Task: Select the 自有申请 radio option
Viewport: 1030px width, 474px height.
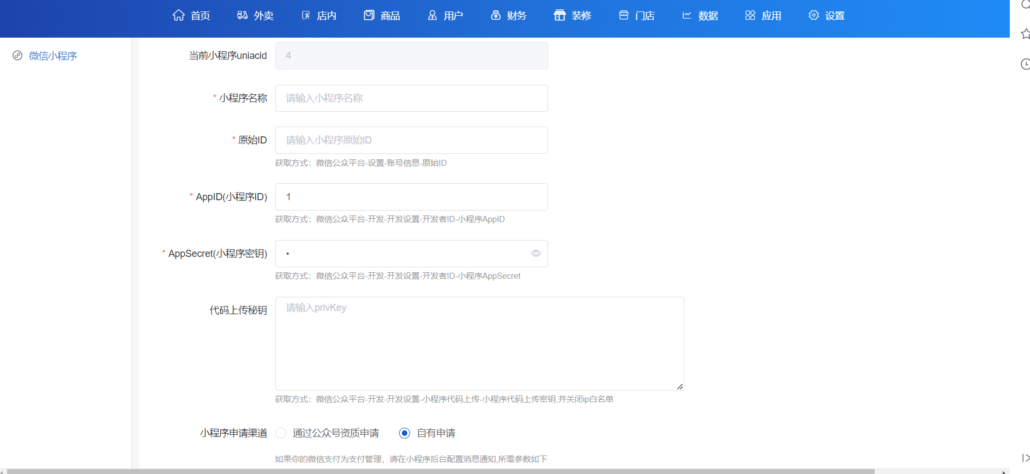Action: [x=405, y=433]
